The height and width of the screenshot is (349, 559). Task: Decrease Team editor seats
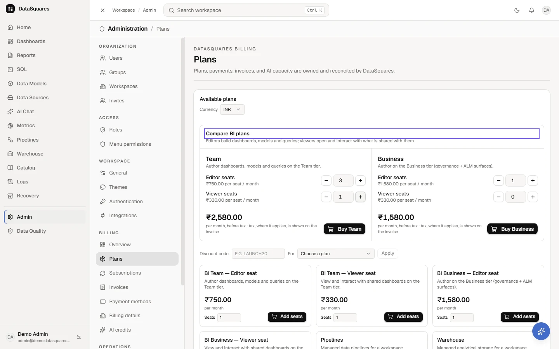326,181
